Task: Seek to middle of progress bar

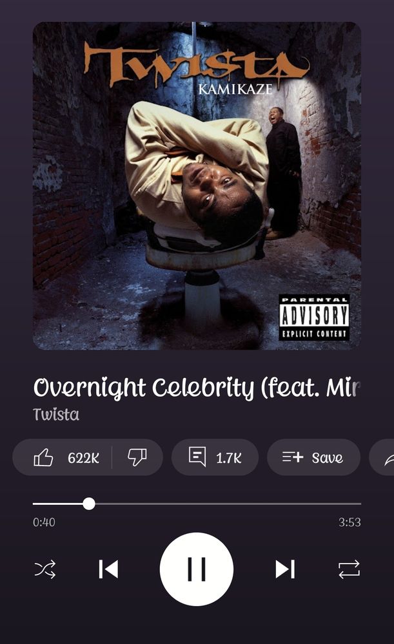Action: point(197,504)
